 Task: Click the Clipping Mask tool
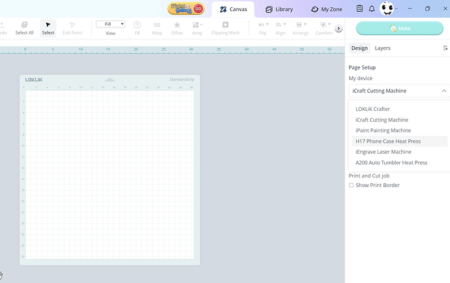point(226,28)
